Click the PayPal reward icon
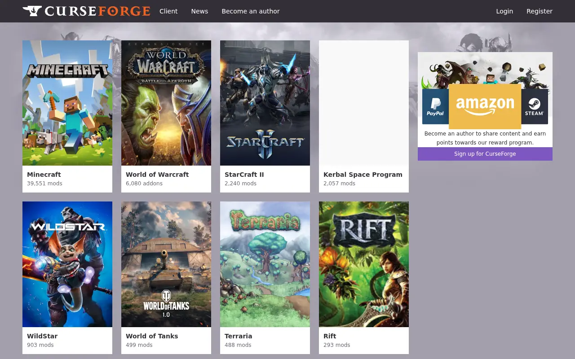 pos(435,106)
